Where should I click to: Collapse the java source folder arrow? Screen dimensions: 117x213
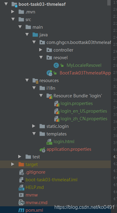tap(27, 34)
